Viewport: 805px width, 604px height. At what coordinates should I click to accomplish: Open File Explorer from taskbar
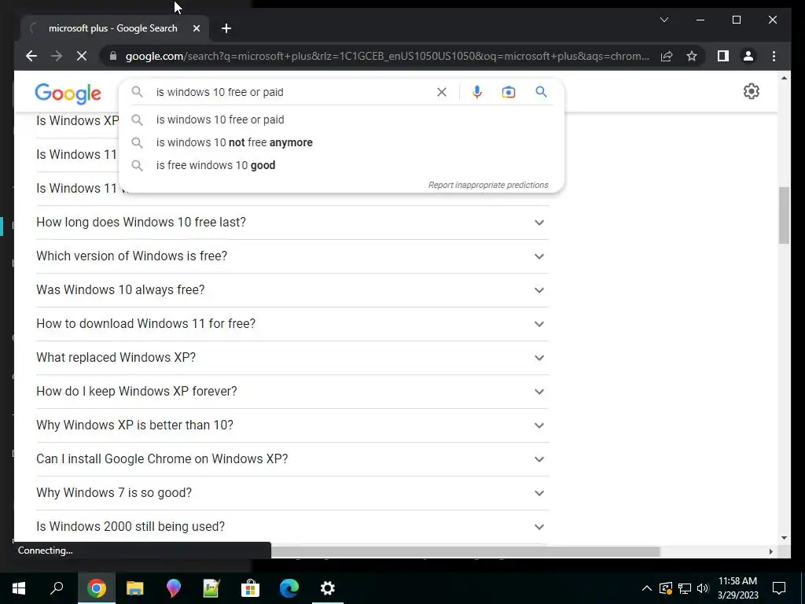coord(135,588)
